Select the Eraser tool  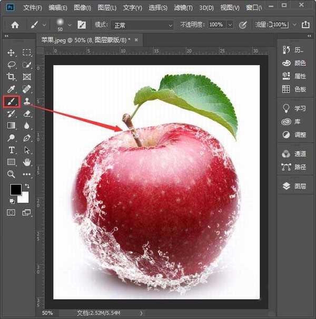coord(27,113)
